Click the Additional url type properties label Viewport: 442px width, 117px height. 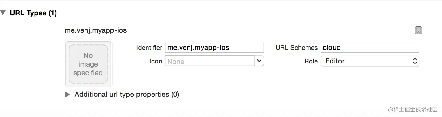(127, 94)
